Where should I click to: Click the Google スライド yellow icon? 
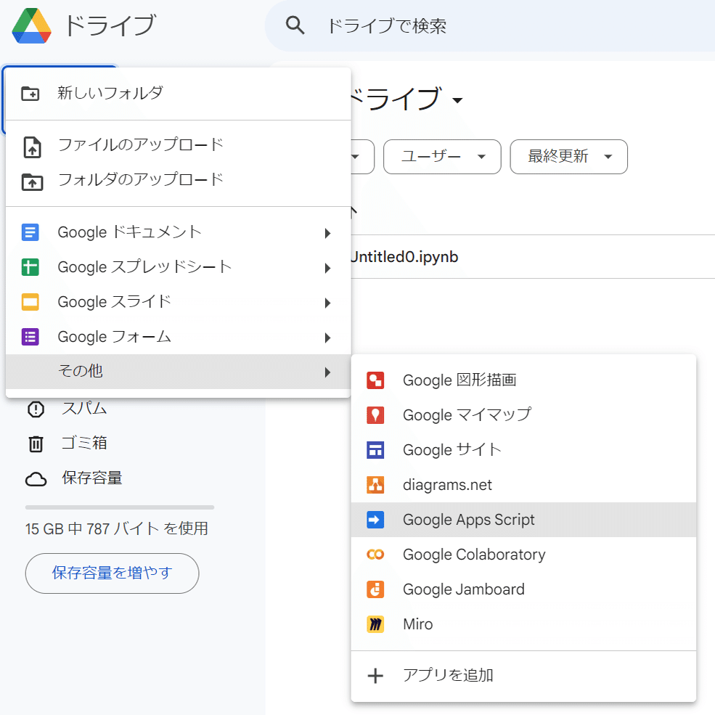coord(30,302)
